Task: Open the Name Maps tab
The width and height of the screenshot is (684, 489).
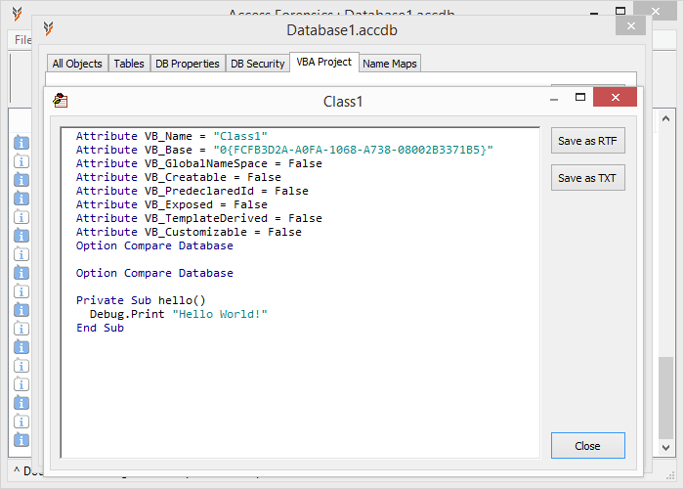Action: point(390,64)
